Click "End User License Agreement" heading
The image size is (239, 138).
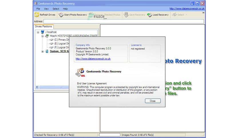[x=92, y=84]
